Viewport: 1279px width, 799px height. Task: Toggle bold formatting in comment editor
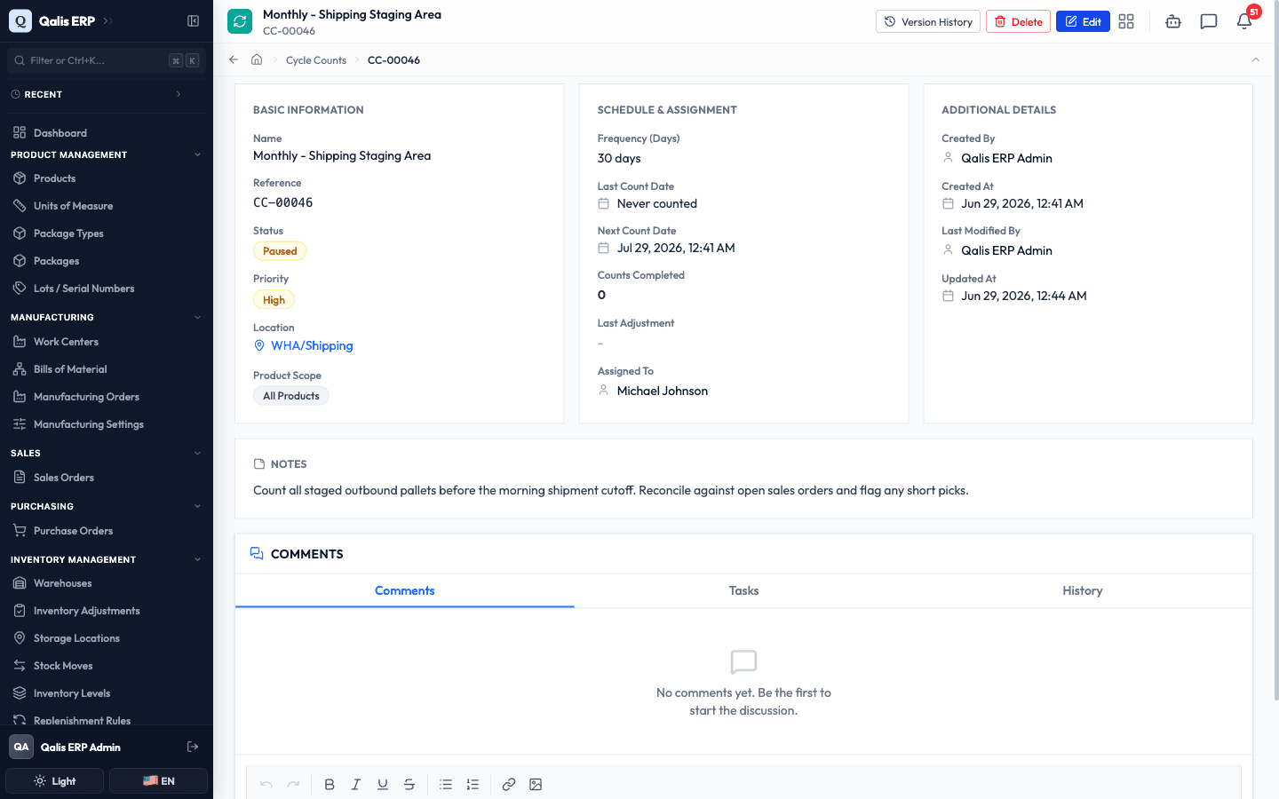[330, 784]
